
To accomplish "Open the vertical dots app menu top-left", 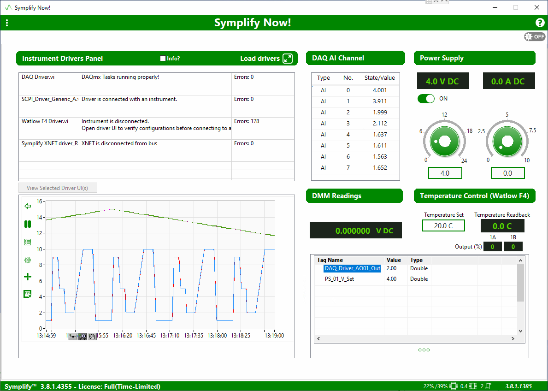I will [x=7, y=22].
